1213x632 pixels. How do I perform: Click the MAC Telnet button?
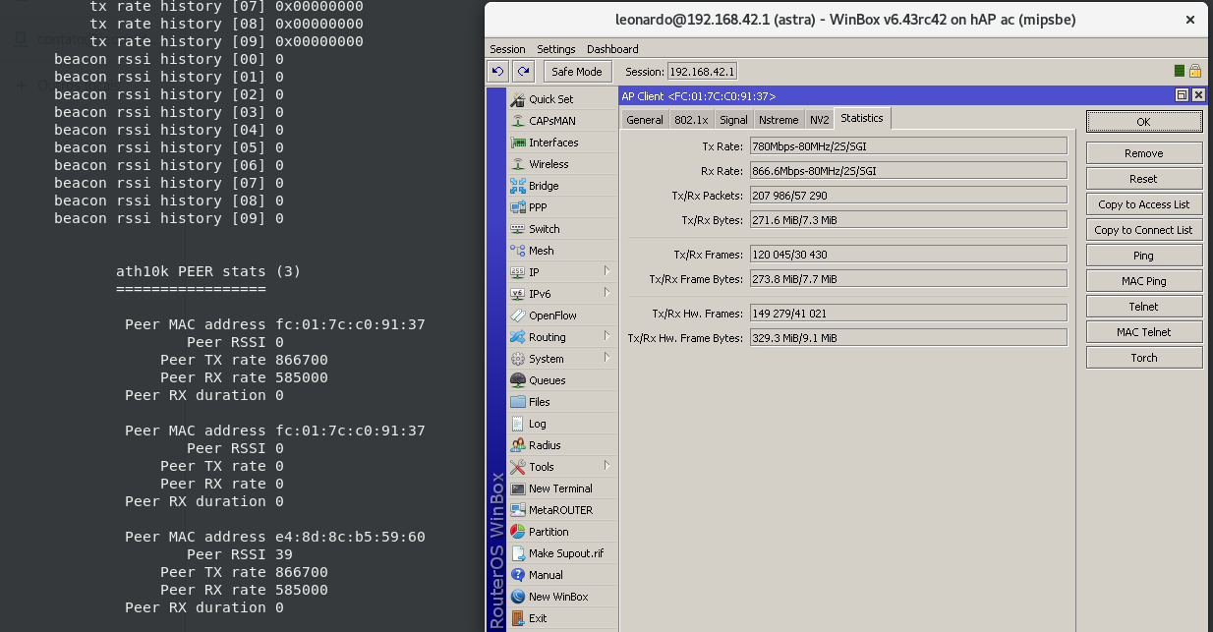click(1144, 332)
